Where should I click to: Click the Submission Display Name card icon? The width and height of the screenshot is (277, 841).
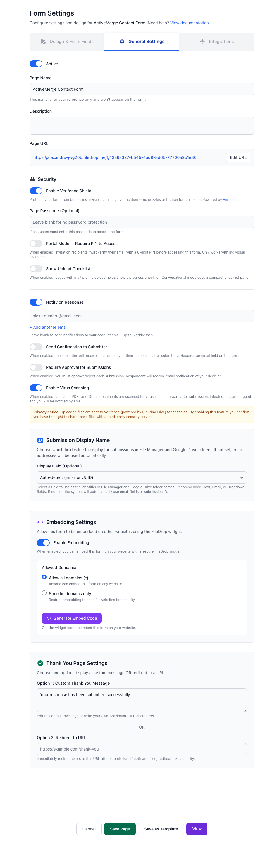point(40,440)
